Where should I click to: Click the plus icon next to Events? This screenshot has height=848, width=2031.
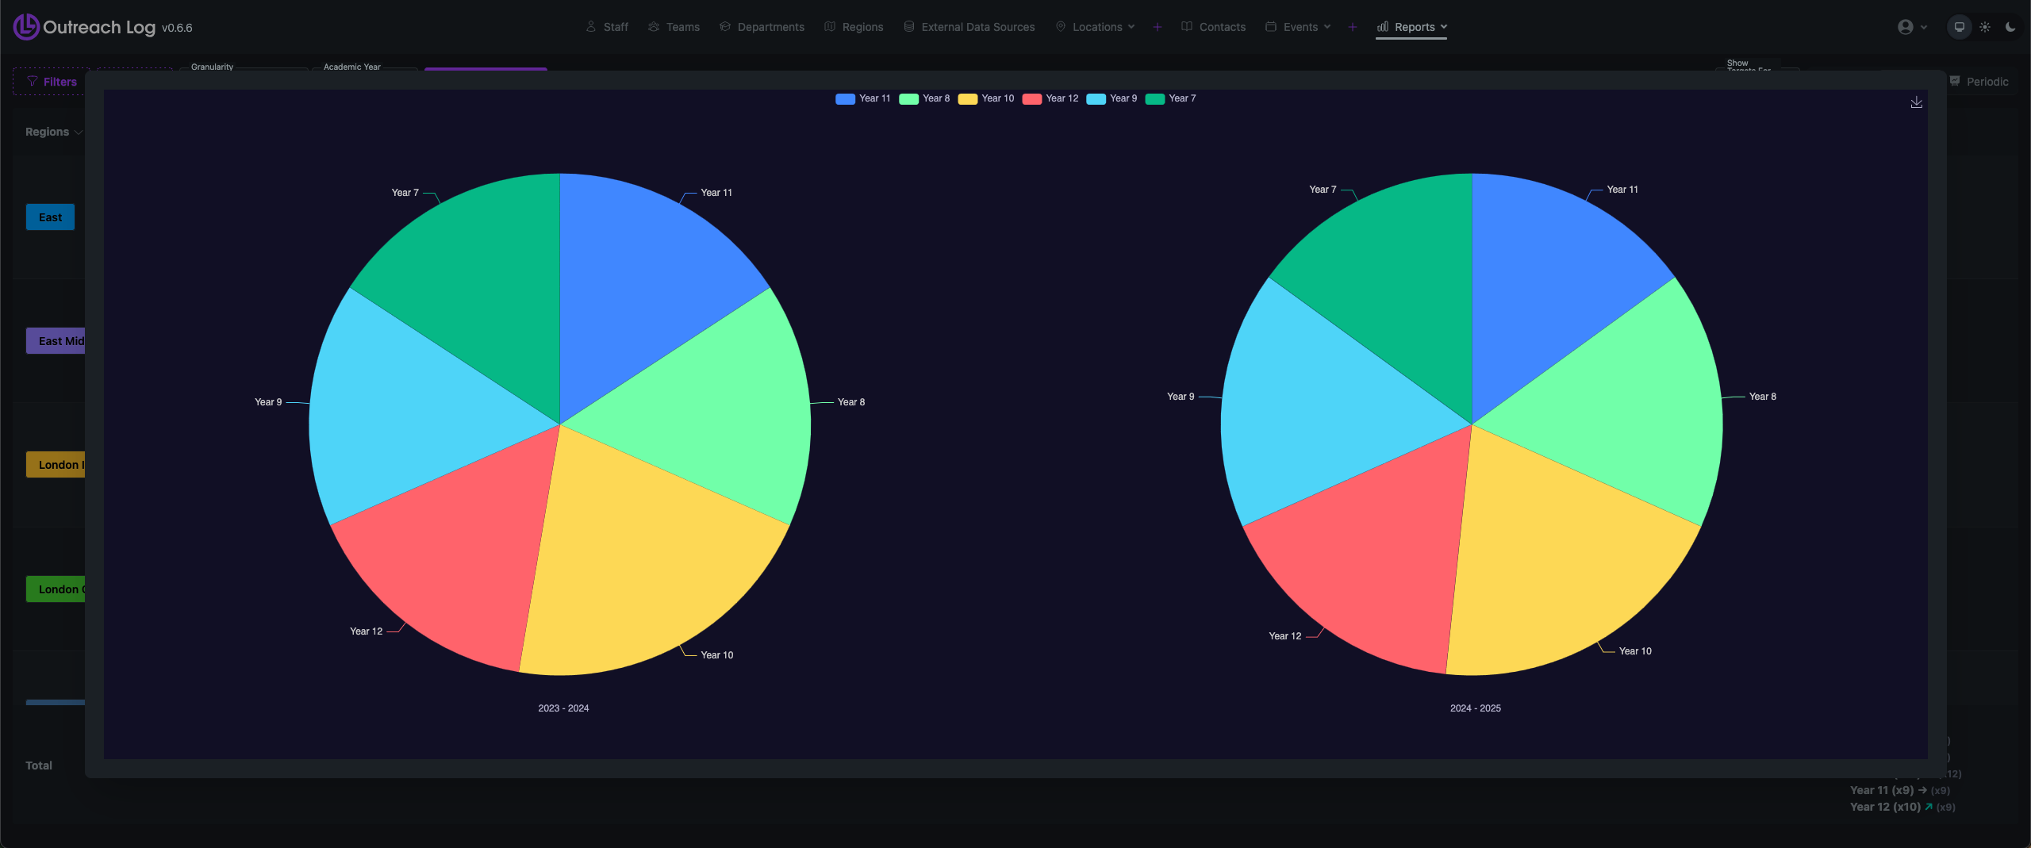click(x=1352, y=27)
